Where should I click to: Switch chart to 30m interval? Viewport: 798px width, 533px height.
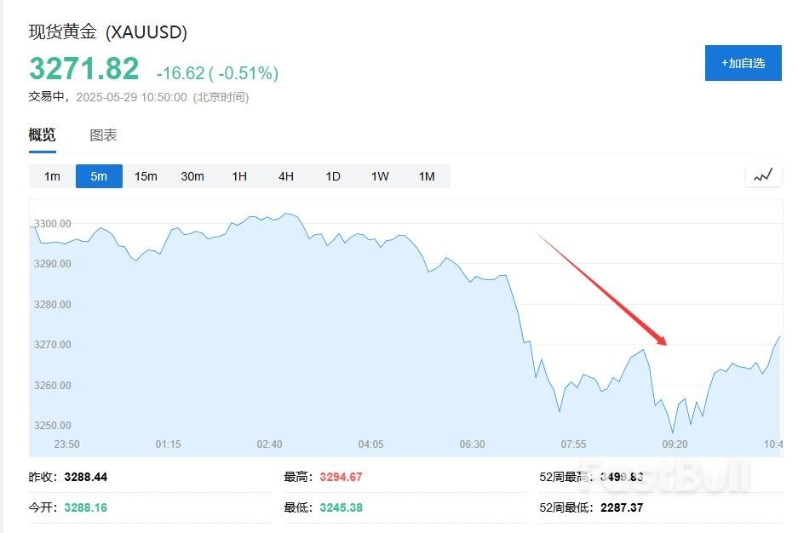point(192,176)
